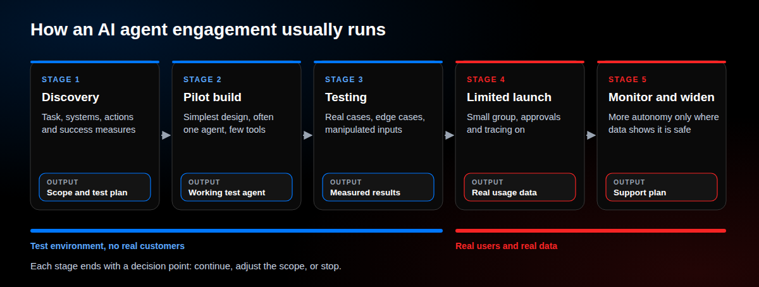Click the arrow between Limited launch and Monitor and widen
759x287 pixels.
click(x=591, y=135)
